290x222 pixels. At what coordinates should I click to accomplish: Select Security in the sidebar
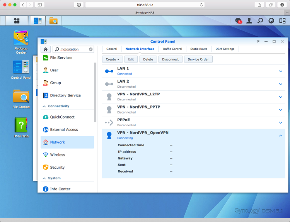[x=57, y=168]
